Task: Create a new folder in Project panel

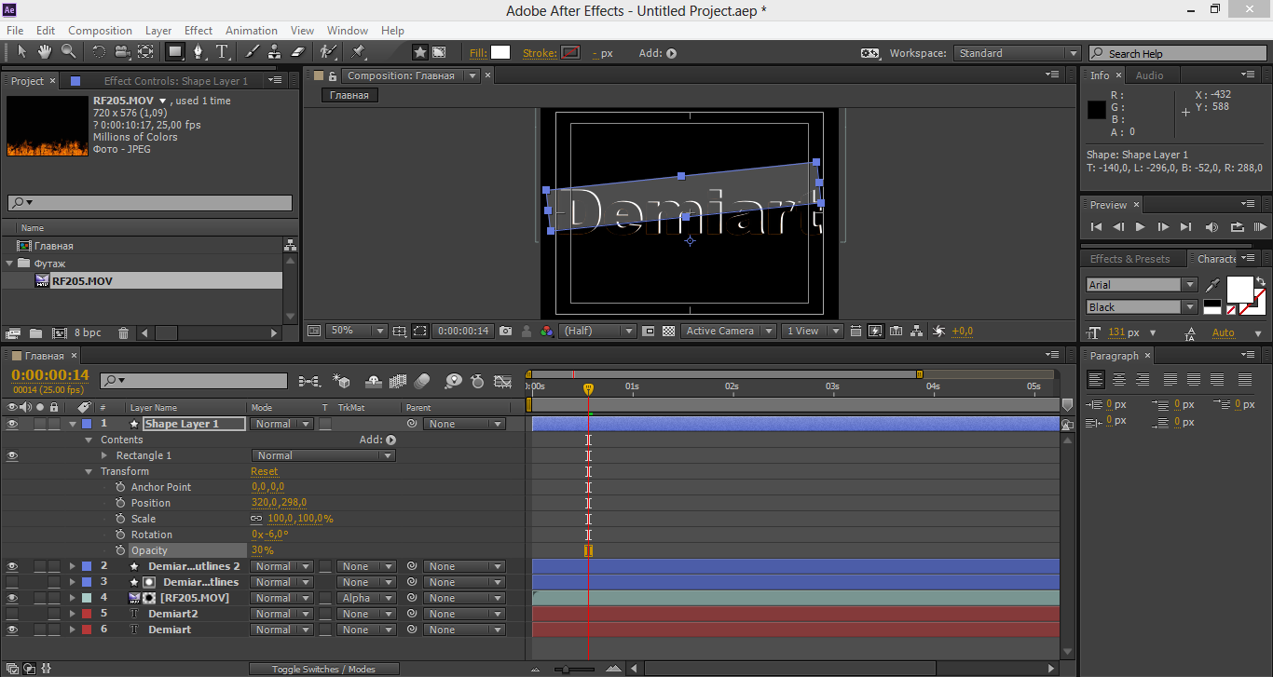Action: 35,332
